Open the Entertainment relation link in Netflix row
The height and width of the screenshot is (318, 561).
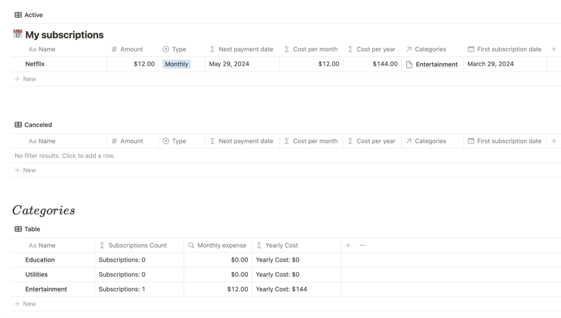tap(437, 65)
